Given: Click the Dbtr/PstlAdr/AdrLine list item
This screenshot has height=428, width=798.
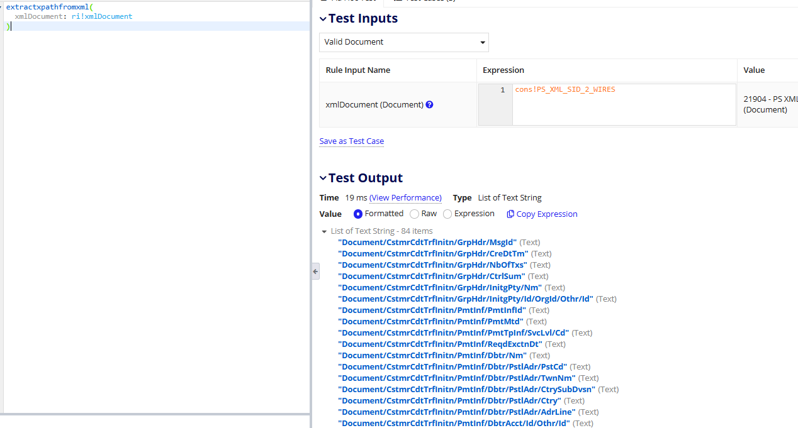Looking at the screenshot, I should tap(457, 412).
